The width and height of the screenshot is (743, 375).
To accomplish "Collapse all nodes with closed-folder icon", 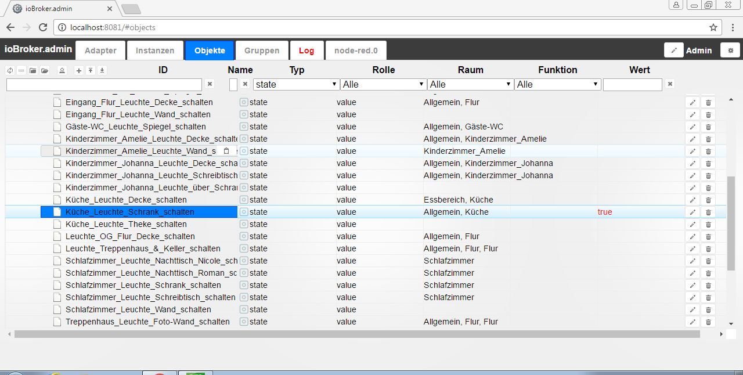I will pos(33,70).
